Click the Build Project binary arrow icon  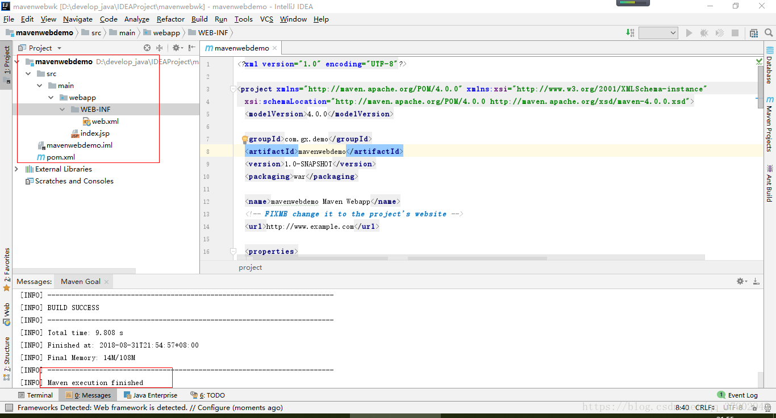click(631, 33)
